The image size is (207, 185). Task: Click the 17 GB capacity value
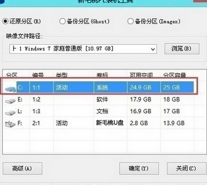tap(171, 111)
